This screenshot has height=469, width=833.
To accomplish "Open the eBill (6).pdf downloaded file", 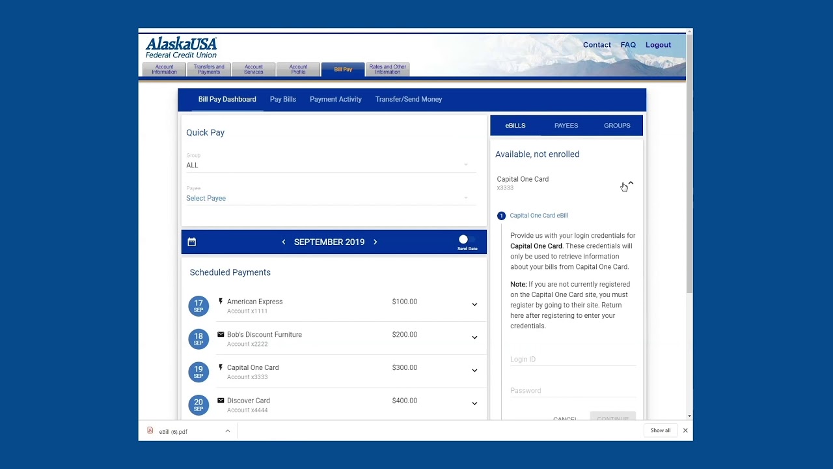I will (173, 431).
